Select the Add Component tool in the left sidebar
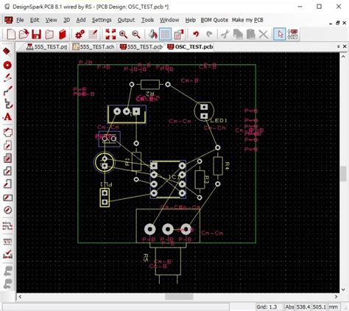The width and height of the screenshot is (349, 311). point(7,52)
